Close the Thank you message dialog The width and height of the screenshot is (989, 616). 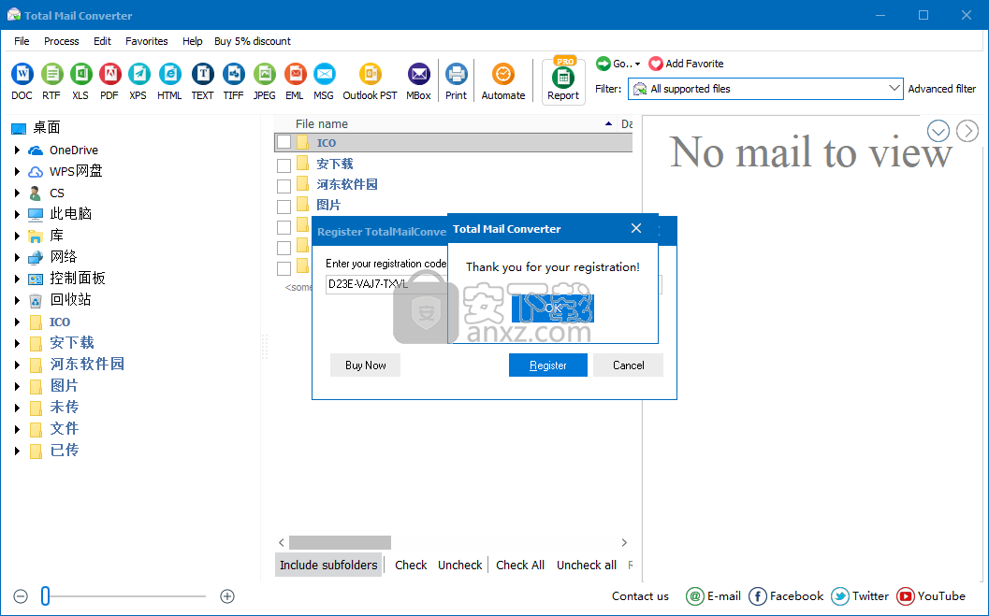tap(636, 229)
